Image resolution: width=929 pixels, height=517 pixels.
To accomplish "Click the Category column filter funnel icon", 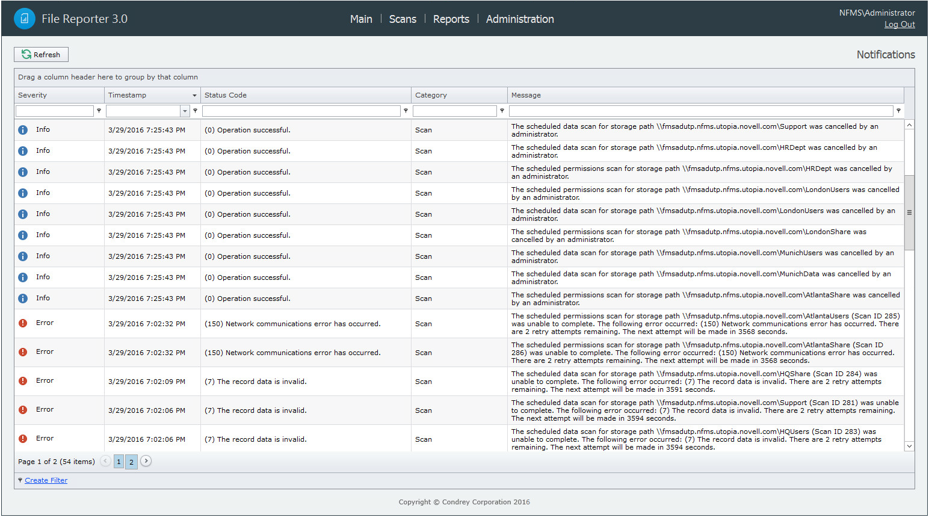I will [x=502, y=111].
